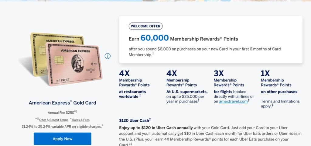The image size is (311, 146).
Task: Click the American Express Gold Card title
Action: pyautogui.click(x=62, y=103)
